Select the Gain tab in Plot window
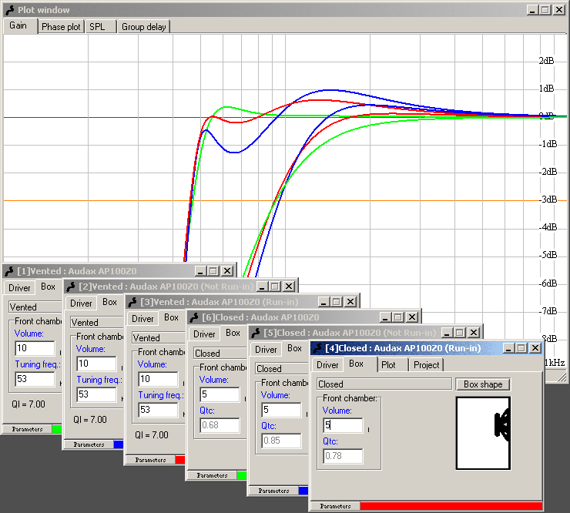This screenshot has height=513, width=570. (20, 26)
